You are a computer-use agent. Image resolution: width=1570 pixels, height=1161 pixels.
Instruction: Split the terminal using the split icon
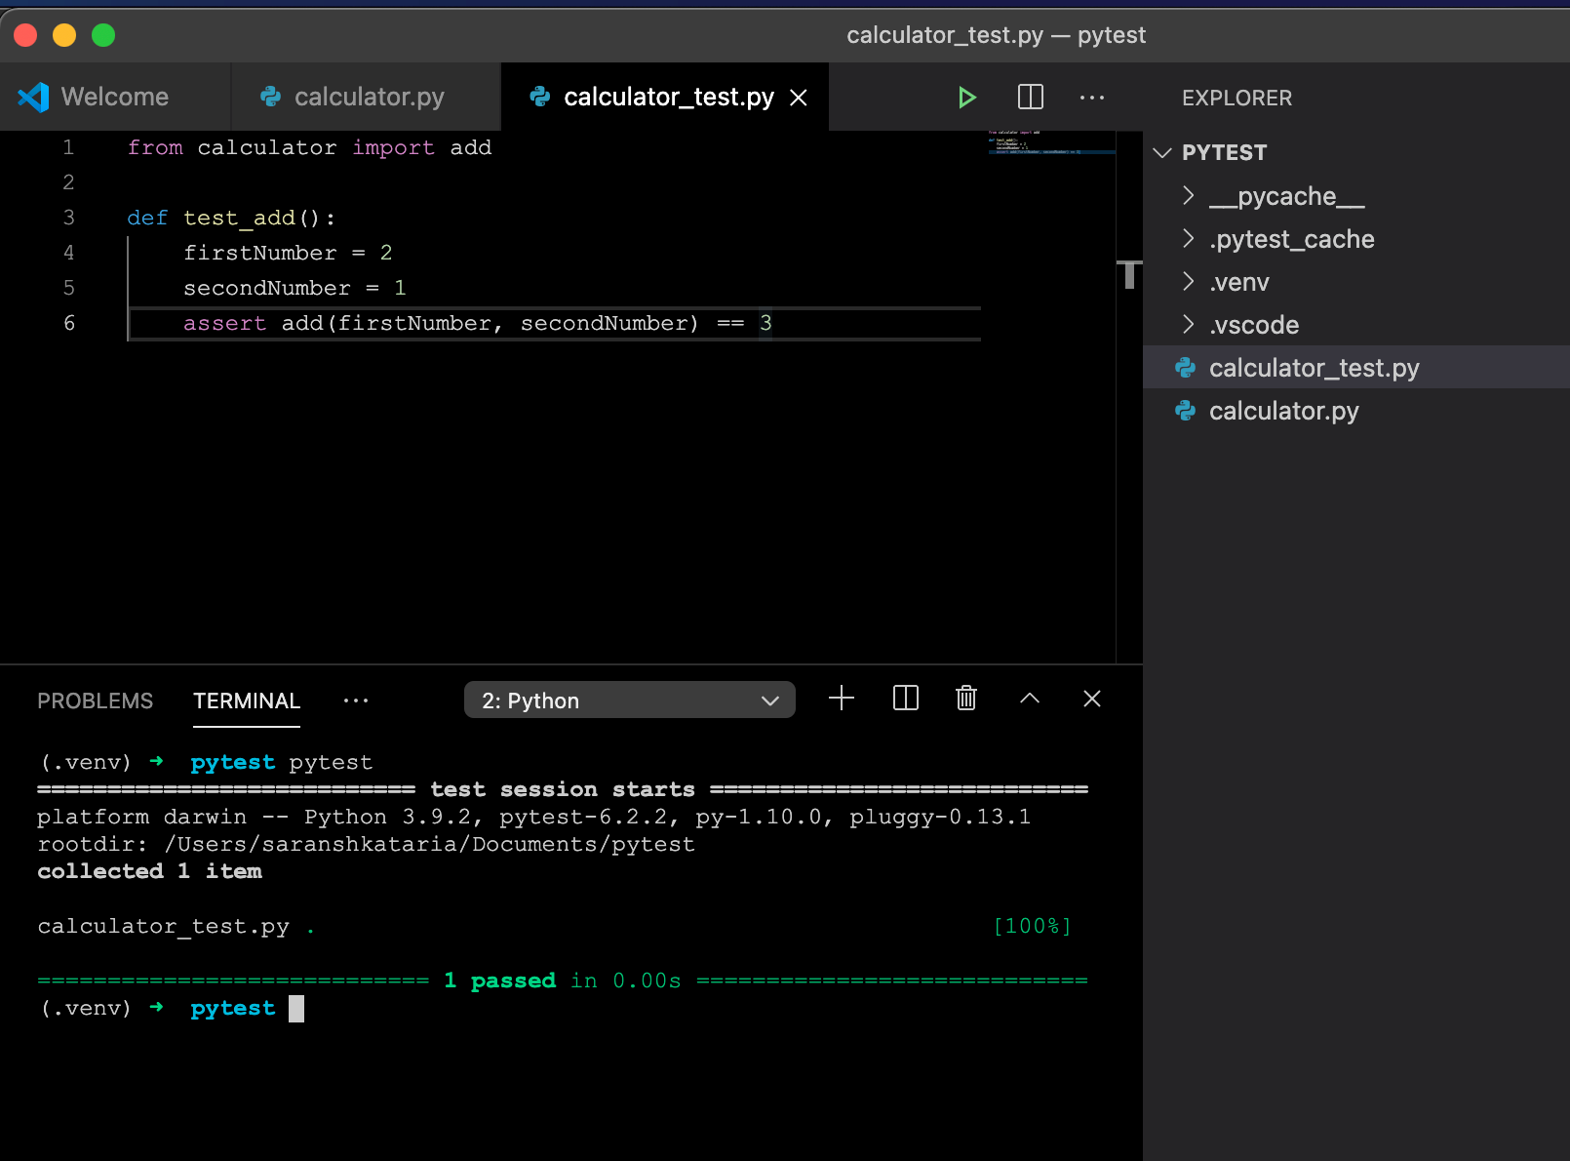coord(905,699)
